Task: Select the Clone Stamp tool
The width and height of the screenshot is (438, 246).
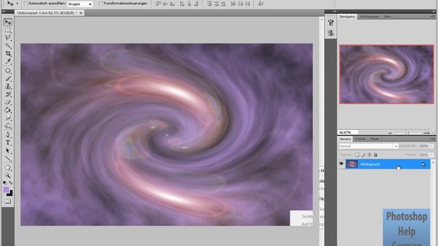Action: [x=8, y=86]
